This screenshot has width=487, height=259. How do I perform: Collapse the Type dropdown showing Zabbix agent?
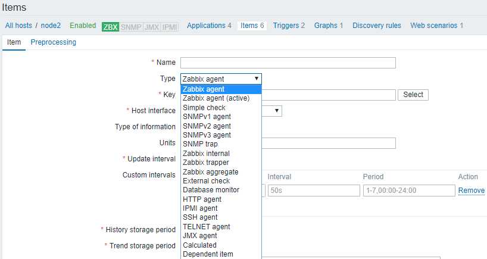(221, 79)
